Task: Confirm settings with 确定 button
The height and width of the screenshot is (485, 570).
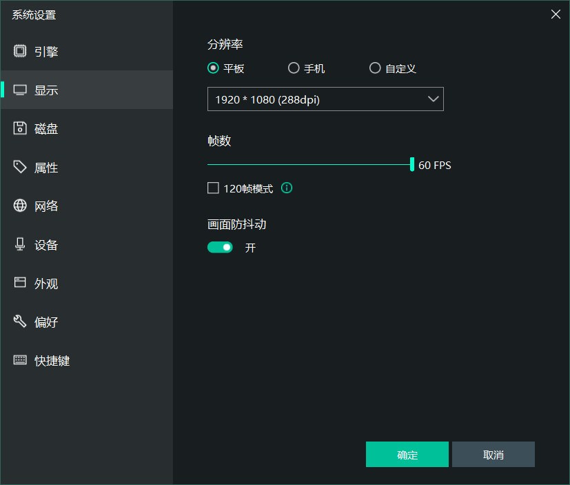Action: tap(407, 455)
